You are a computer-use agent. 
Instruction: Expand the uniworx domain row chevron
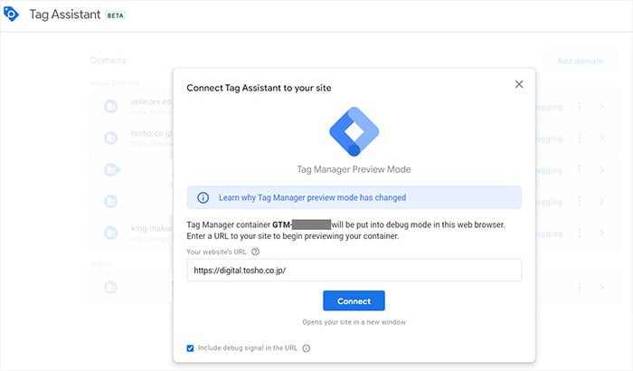point(602,106)
